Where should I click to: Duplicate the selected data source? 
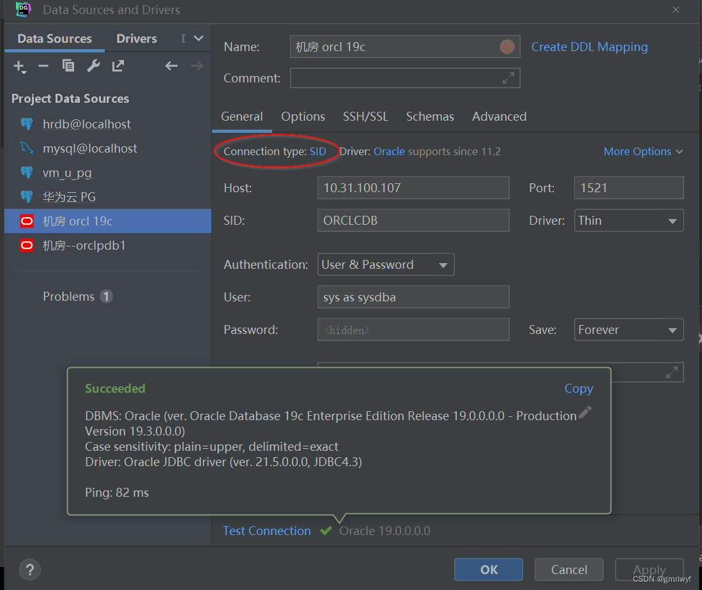[x=68, y=66]
